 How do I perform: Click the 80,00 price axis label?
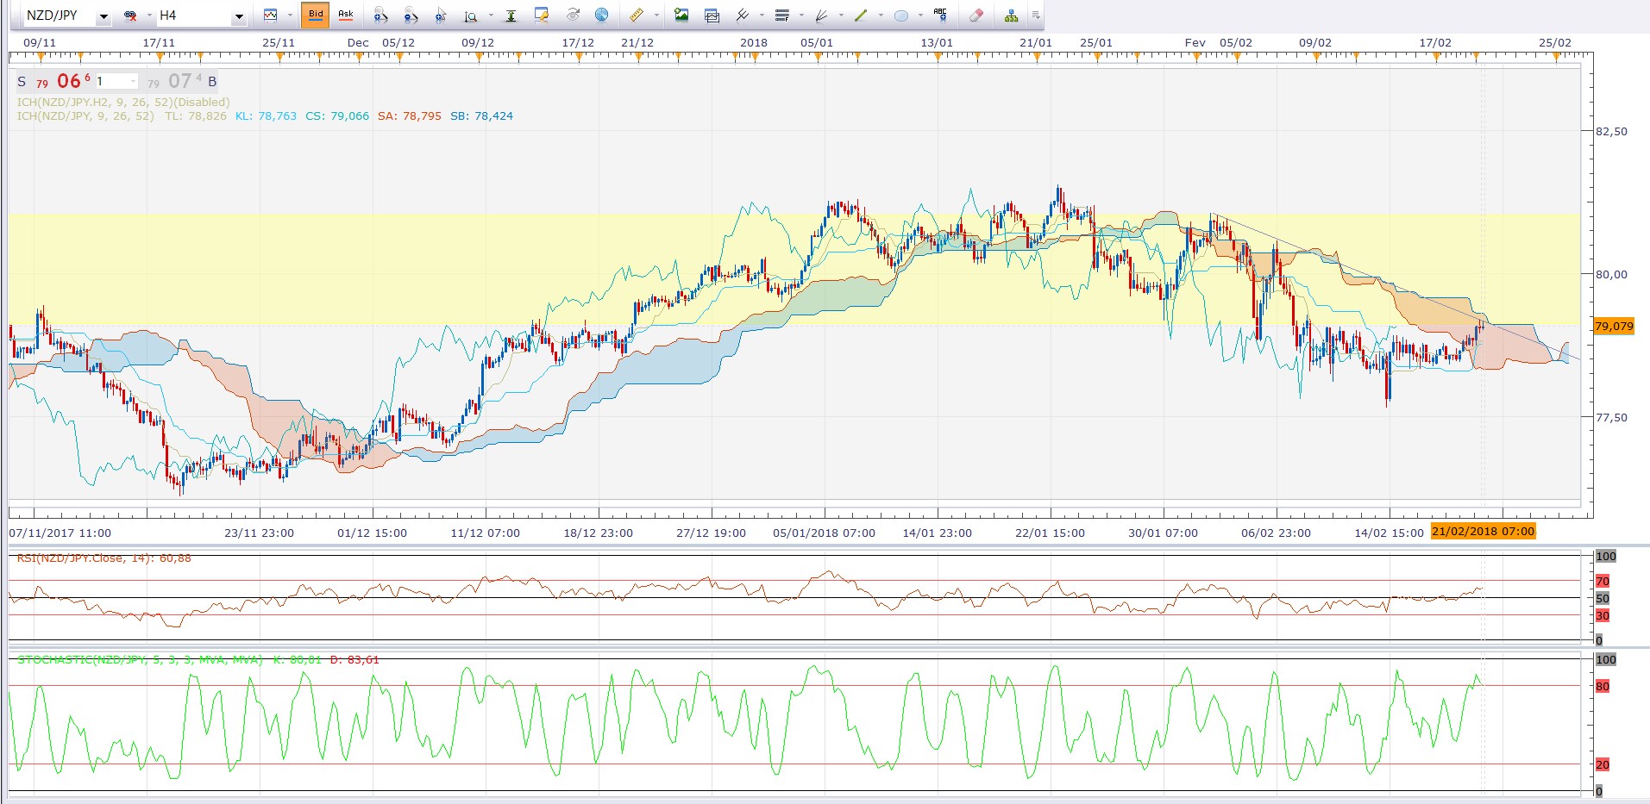tap(1611, 274)
